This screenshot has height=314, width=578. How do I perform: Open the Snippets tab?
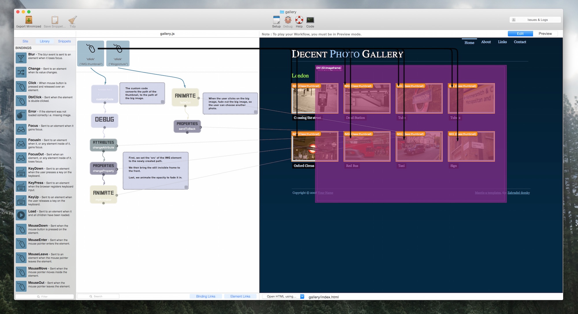[x=64, y=41]
